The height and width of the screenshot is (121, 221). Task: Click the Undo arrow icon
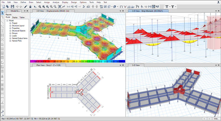click(x=17, y=7)
